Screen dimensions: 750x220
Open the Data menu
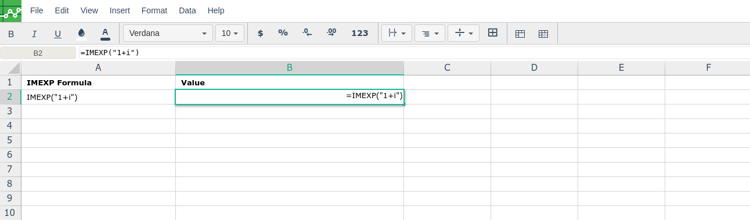(x=187, y=10)
